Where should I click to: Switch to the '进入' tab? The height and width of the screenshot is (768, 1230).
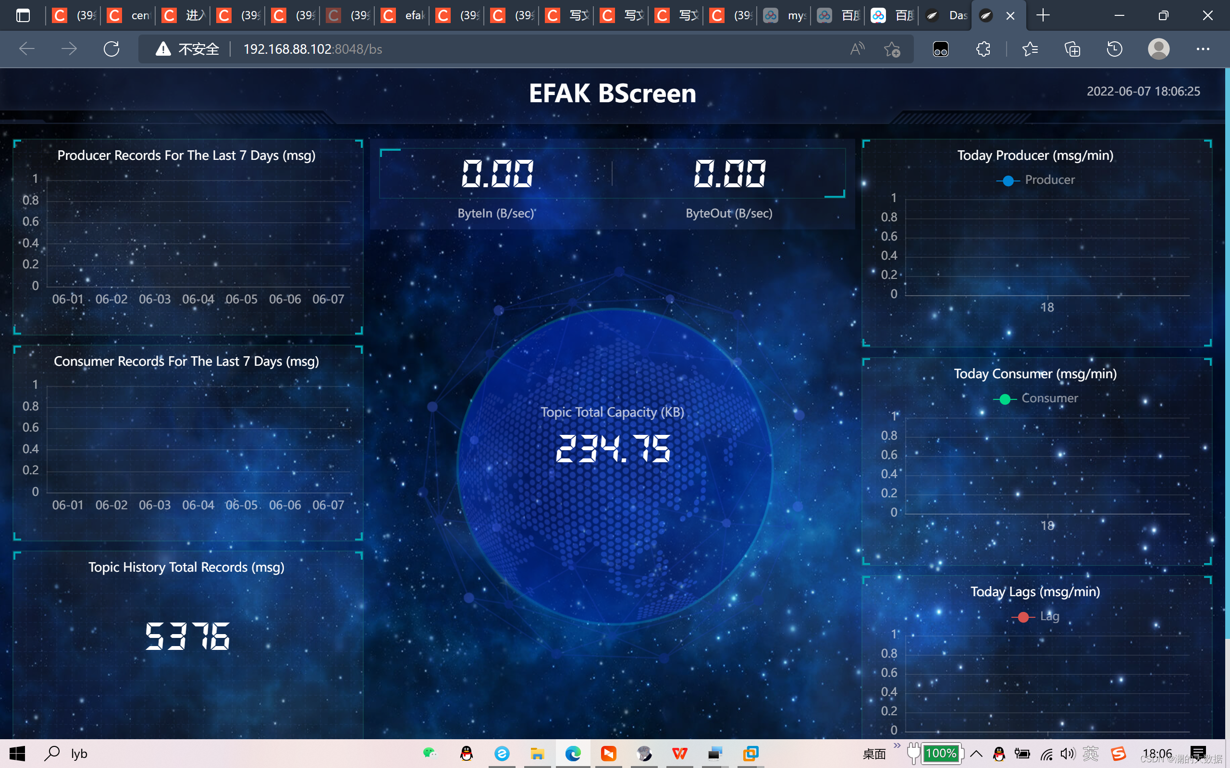[183, 16]
